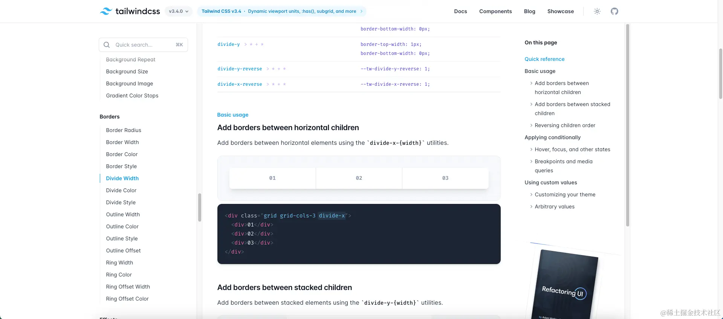Open the Refactoring UI book thumbnail
The width and height of the screenshot is (723, 319).
[x=564, y=285]
